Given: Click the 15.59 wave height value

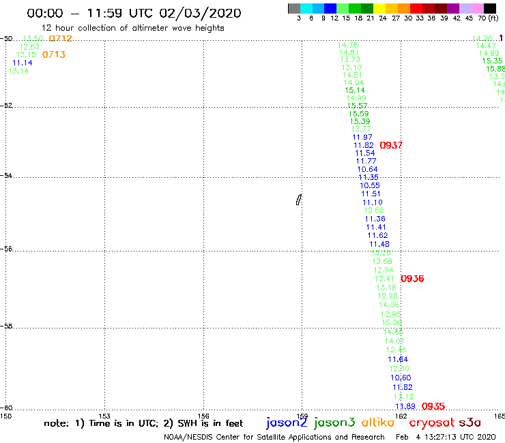Looking at the screenshot, I should click(358, 114).
